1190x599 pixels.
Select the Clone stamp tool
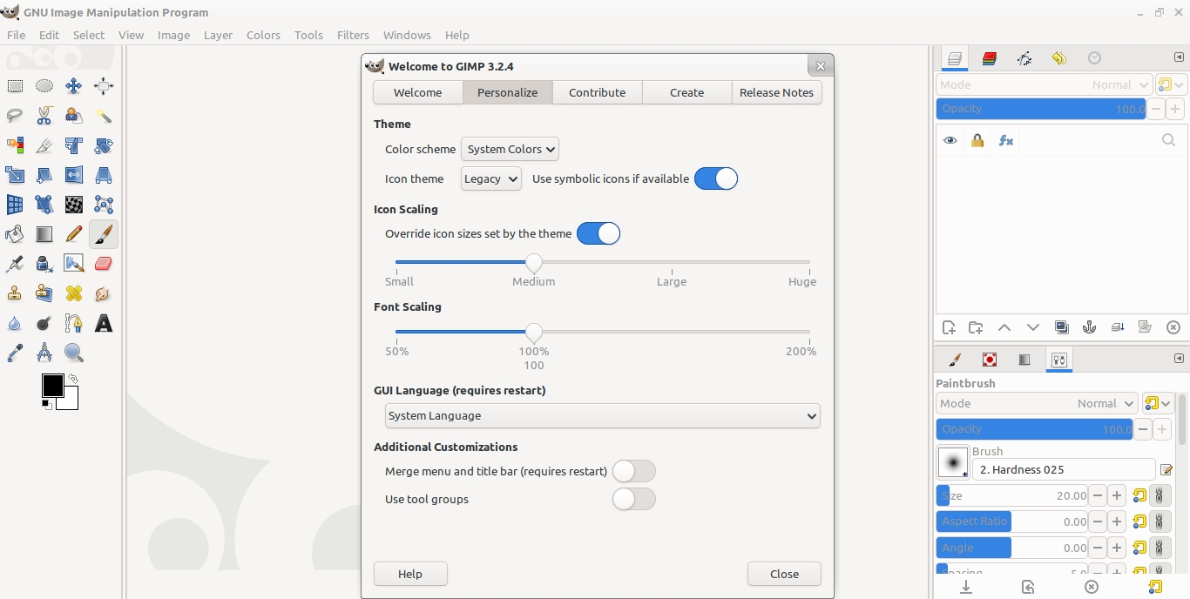point(15,293)
